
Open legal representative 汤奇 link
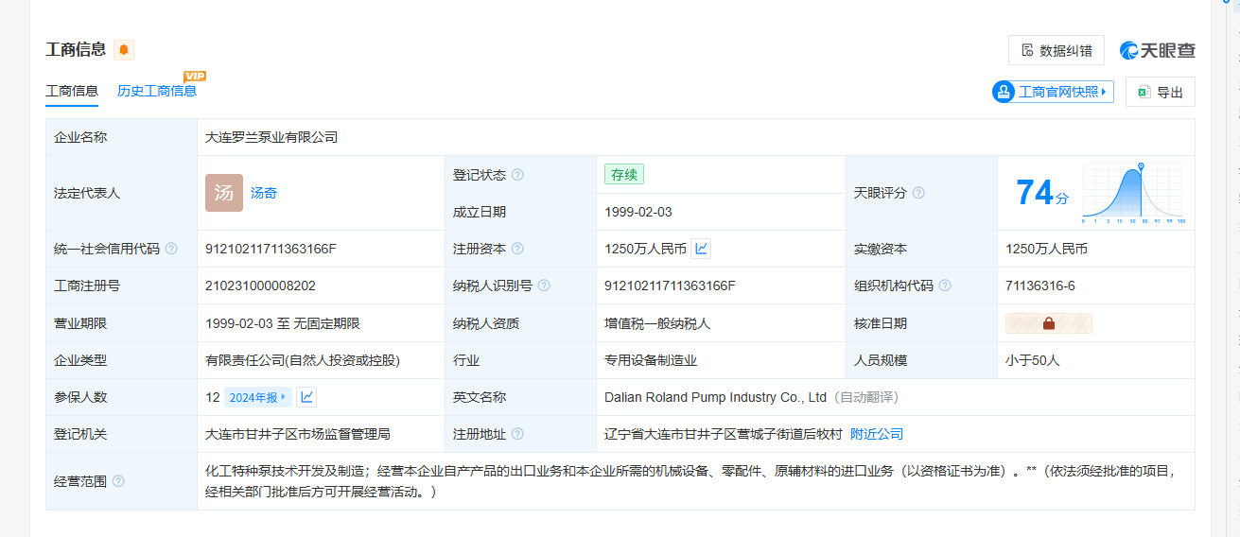[x=264, y=193]
